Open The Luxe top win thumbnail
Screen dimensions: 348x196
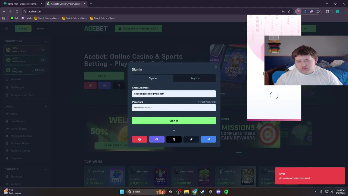(x=204, y=177)
